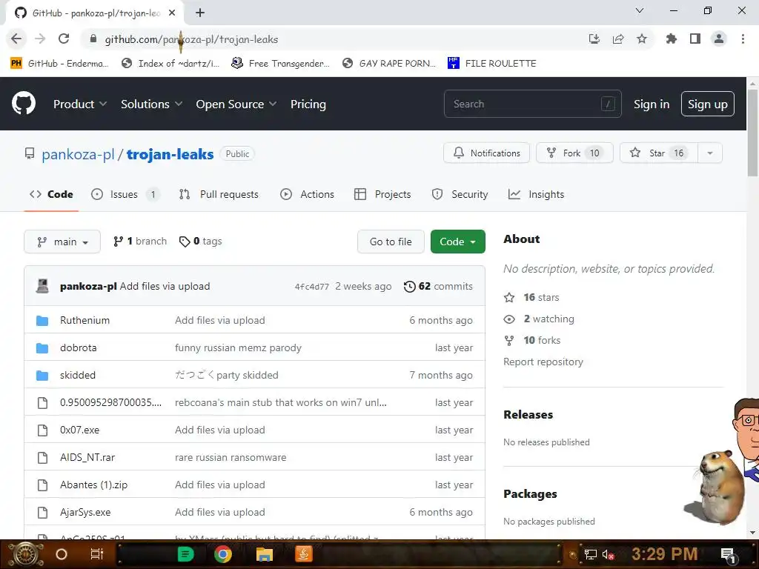View the 1 branch link
The width and height of the screenshot is (759, 569).
point(140,242)
